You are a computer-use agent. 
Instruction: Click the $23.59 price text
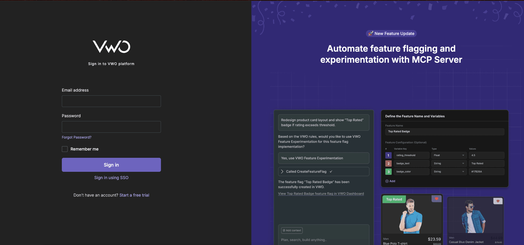coord(434,239)
